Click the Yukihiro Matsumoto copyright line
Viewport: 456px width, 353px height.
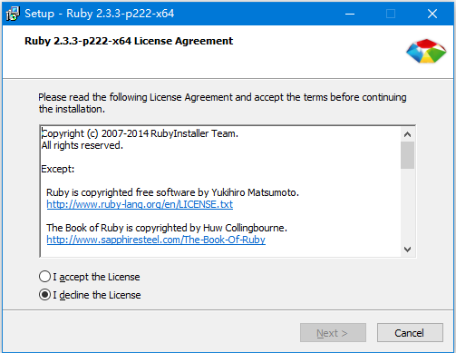point(172,192)
